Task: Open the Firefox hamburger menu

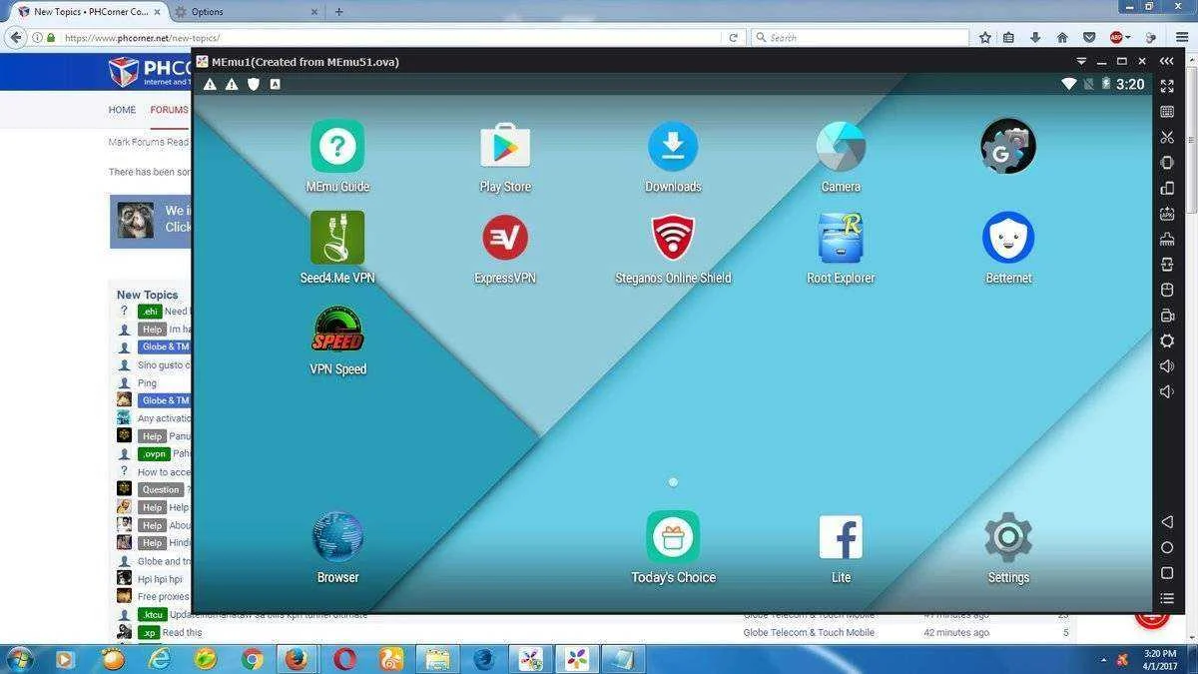Action: click(x=1182, y=37)
